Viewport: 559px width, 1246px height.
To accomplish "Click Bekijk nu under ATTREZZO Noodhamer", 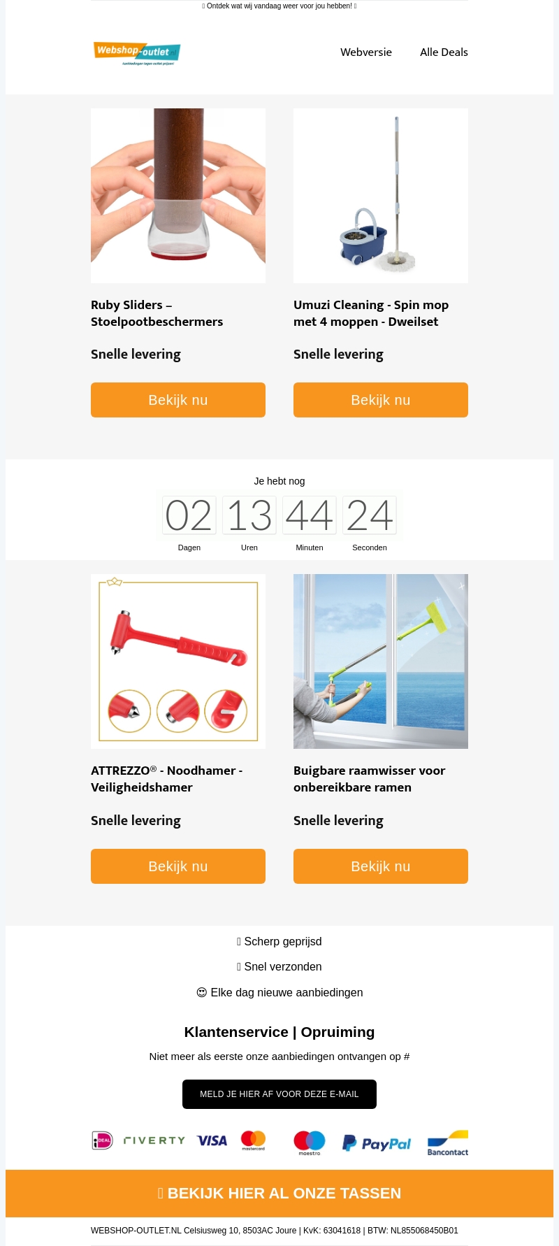I will pyautogui.click(x=178, y=866).
